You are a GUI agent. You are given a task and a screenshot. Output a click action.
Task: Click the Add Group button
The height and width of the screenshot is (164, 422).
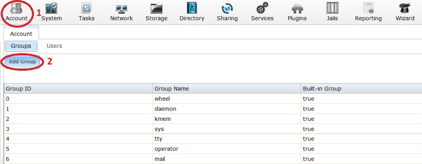click(22, 62)
